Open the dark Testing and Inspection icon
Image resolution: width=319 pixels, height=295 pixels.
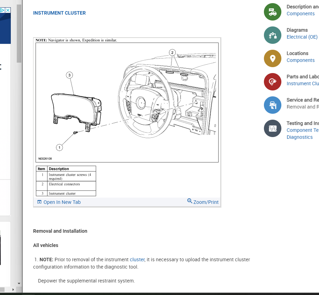pyautogui.click(x=272, y=128)
